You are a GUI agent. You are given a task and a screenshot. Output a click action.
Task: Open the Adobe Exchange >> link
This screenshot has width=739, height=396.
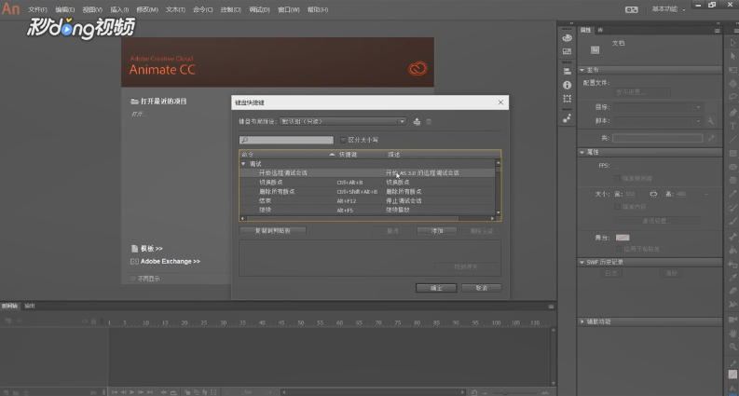pos(171,261)
